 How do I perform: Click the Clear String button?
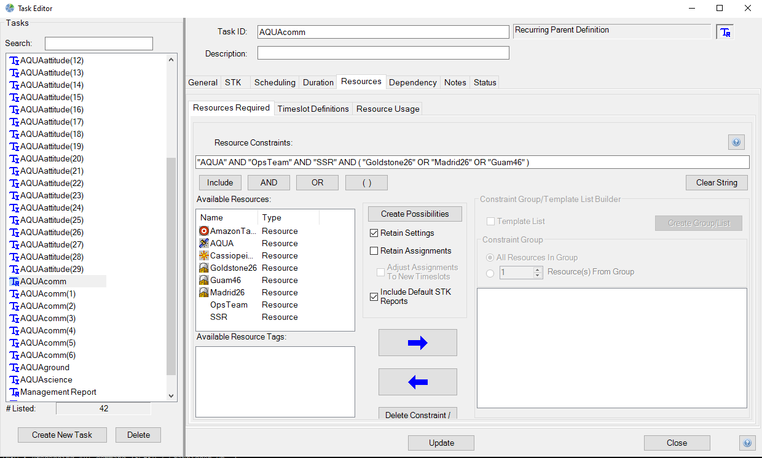[x=717, y=182]
